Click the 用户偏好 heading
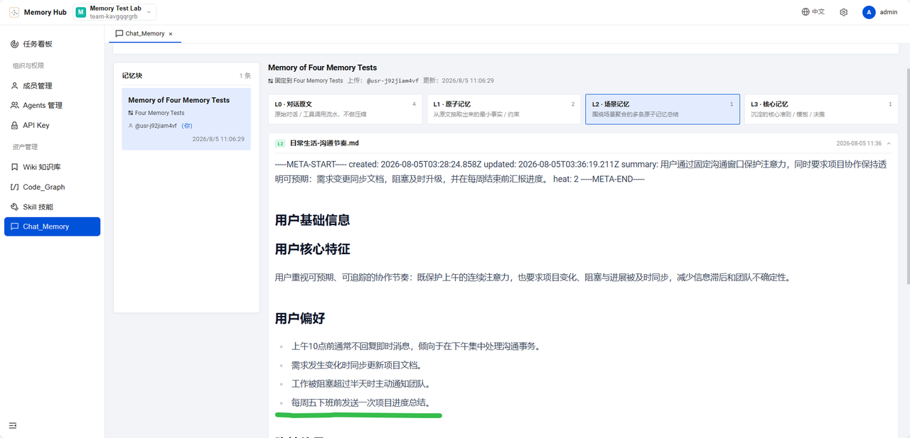The width and height of the screenshot is (910, 438). [x=300, y=318]
